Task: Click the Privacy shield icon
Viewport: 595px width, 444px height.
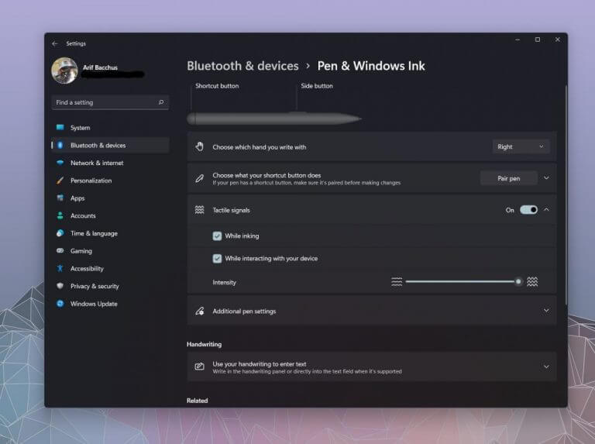Action: 60,286
